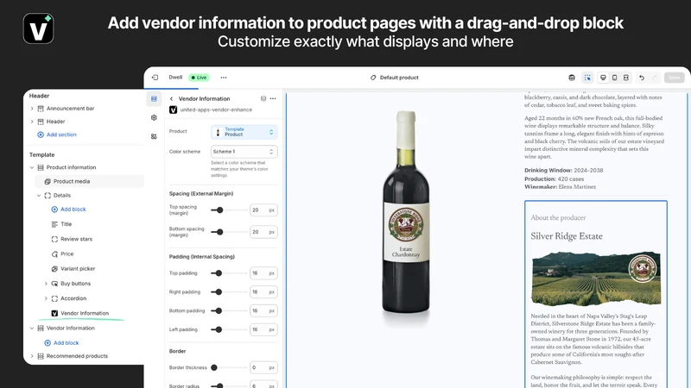The image size is (691, 388).
Task: Click the Dwell theme name
Action: [175, 78]
